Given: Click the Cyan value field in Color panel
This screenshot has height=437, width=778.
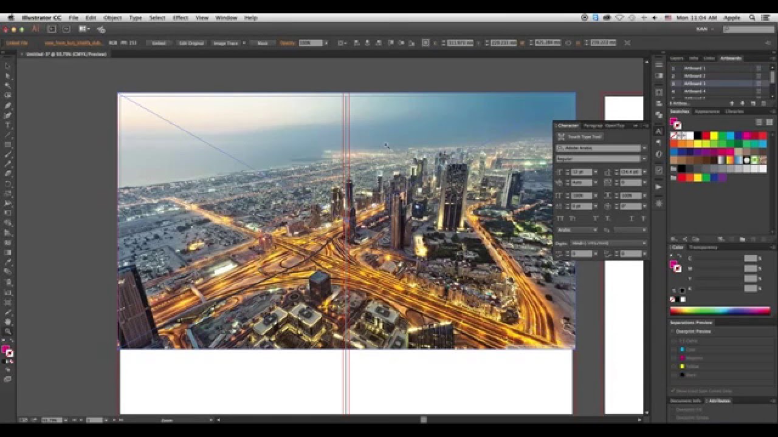Looking at the screenshot, I should [x=751, y=258].
